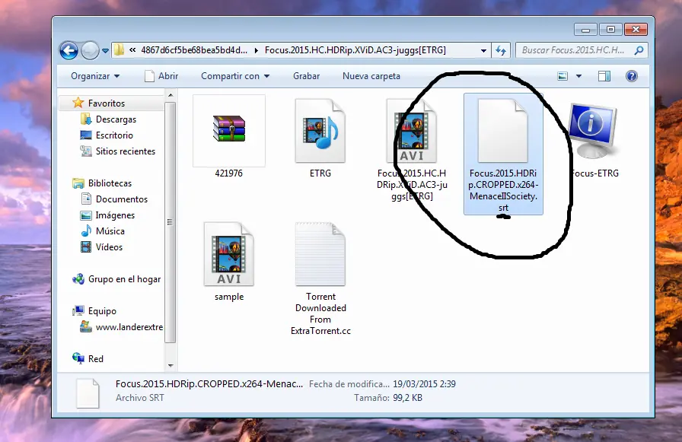
Task: Open Imágenes library
Action: [115, 215]
